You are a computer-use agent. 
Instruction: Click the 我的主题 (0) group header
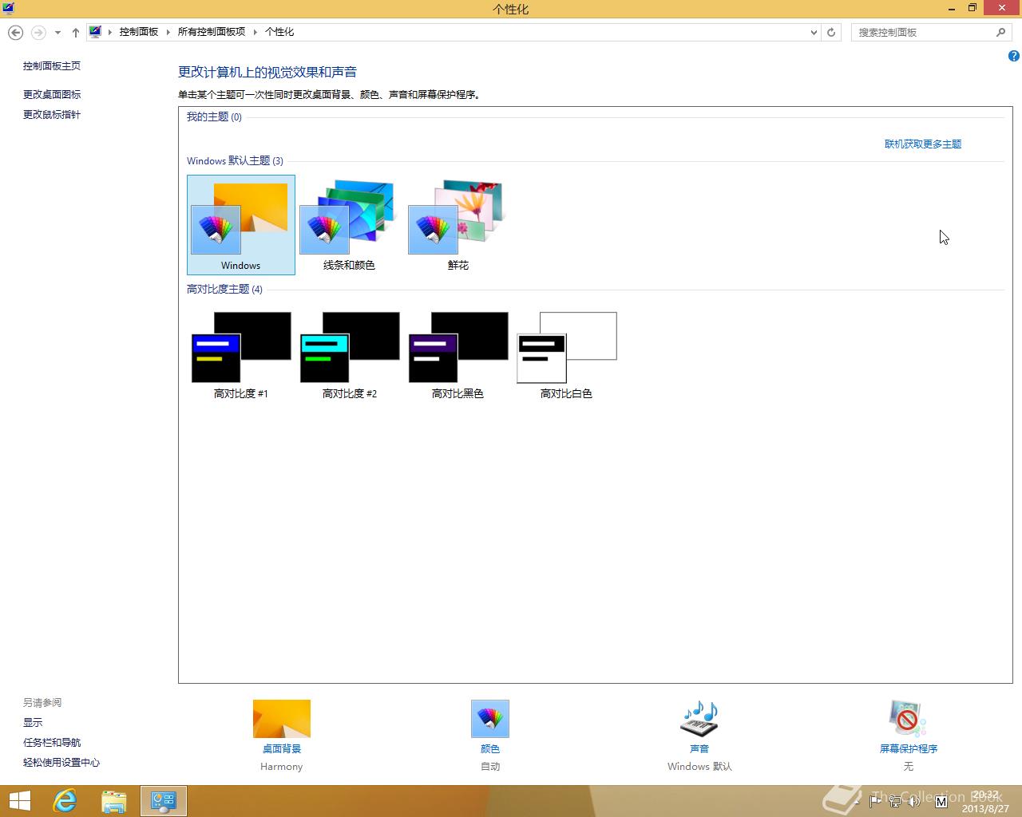pos(214,116)
